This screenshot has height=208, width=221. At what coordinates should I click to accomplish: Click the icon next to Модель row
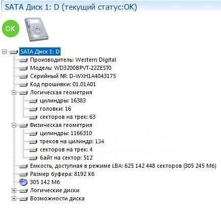pyautogui.click(x=23, y=68)
